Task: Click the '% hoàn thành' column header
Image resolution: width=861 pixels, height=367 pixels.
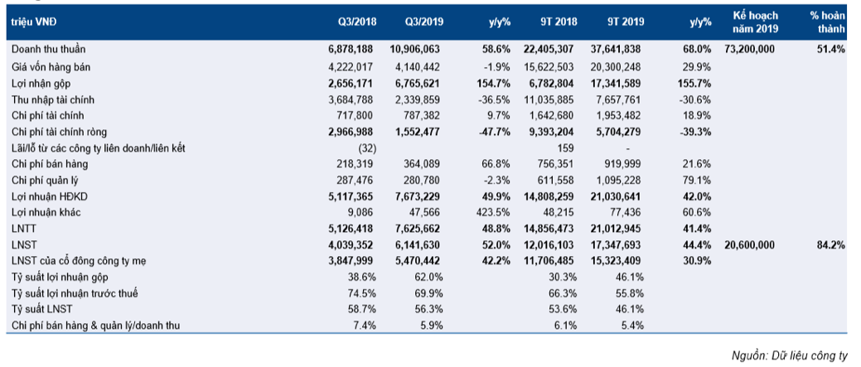Action: 825,22
